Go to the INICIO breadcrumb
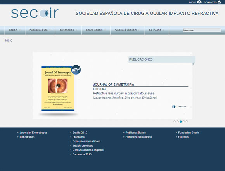The height and width of the screenshot is (171, 225). coord(8,40)
